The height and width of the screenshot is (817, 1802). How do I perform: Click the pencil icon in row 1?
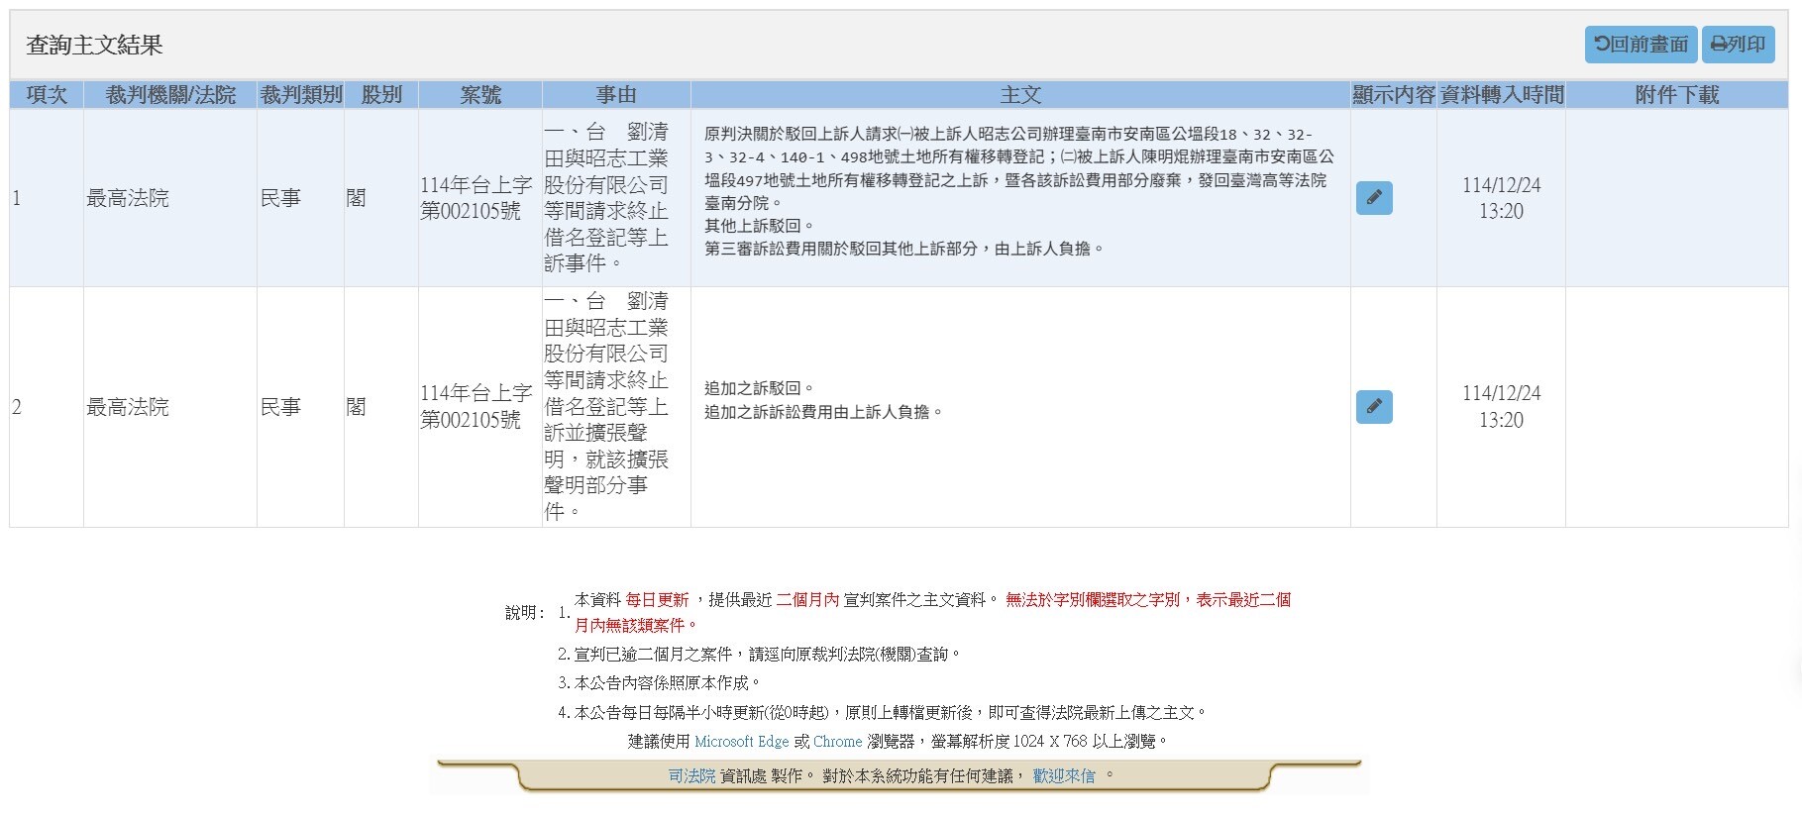[1374, 198]
